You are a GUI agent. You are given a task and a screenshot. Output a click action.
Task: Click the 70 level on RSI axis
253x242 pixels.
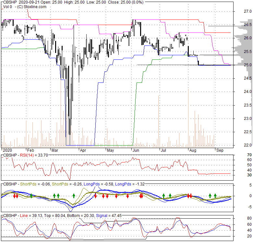[249, 155]
